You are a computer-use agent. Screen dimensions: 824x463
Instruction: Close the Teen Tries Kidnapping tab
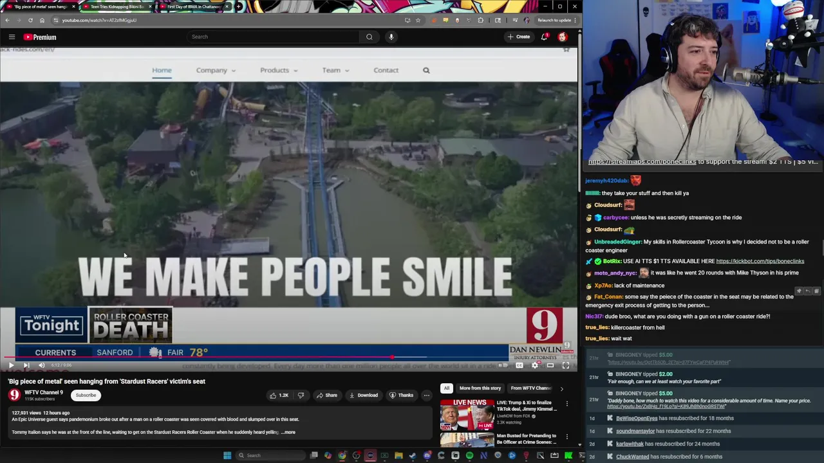150,6
